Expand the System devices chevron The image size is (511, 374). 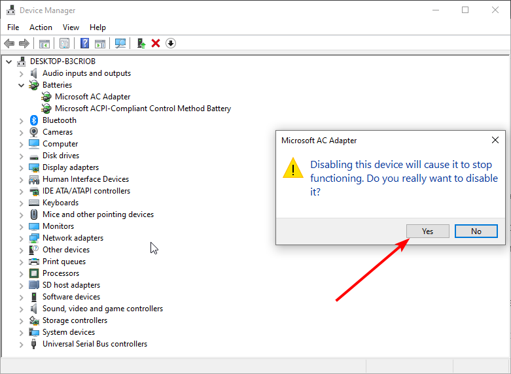coord(21,333)
